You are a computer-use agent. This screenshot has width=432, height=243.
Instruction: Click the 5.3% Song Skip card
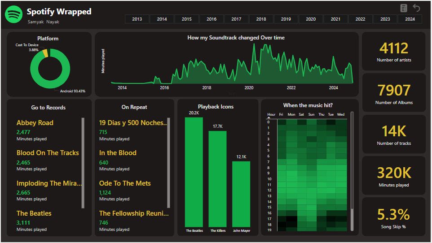pos(394,217)
